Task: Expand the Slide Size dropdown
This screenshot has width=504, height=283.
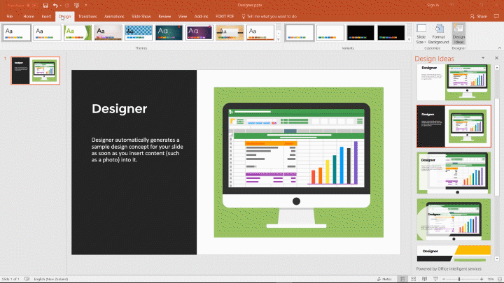Action: [421, 38]
